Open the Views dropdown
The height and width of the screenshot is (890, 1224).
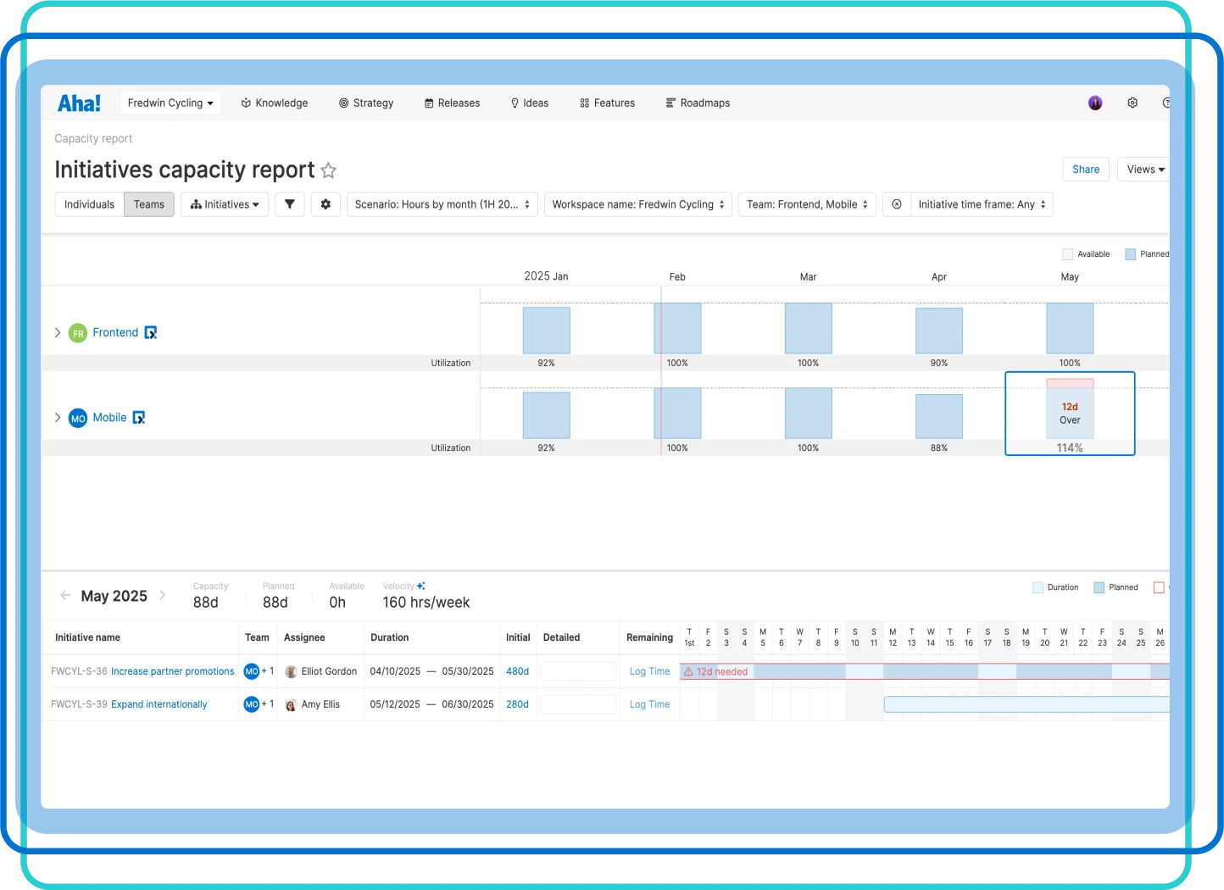point(1145,170)
